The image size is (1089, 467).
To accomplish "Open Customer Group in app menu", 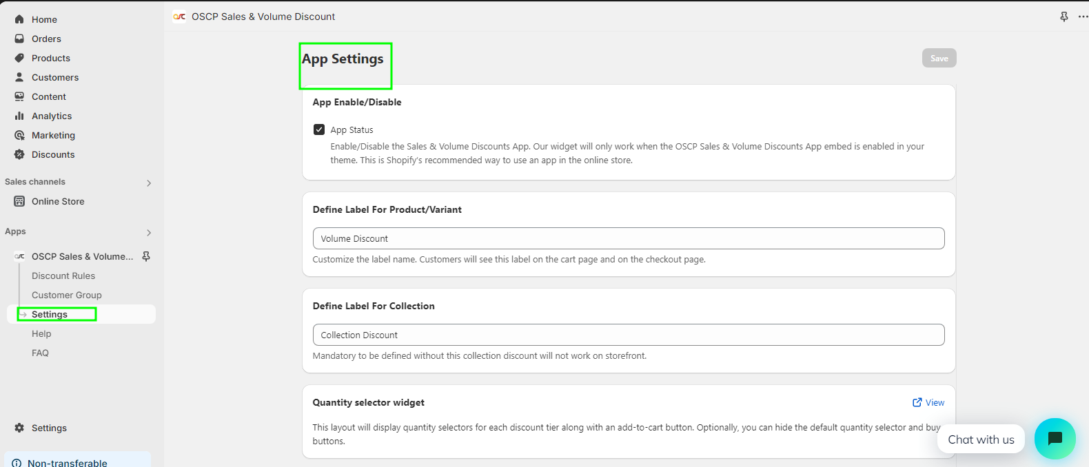I will 67,295.
